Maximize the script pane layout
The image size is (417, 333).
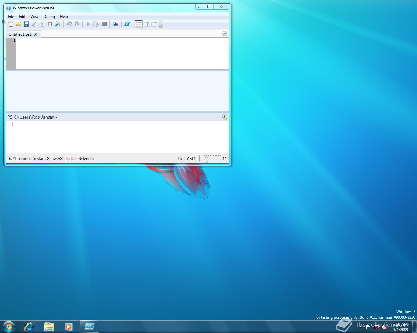(154, 24)
